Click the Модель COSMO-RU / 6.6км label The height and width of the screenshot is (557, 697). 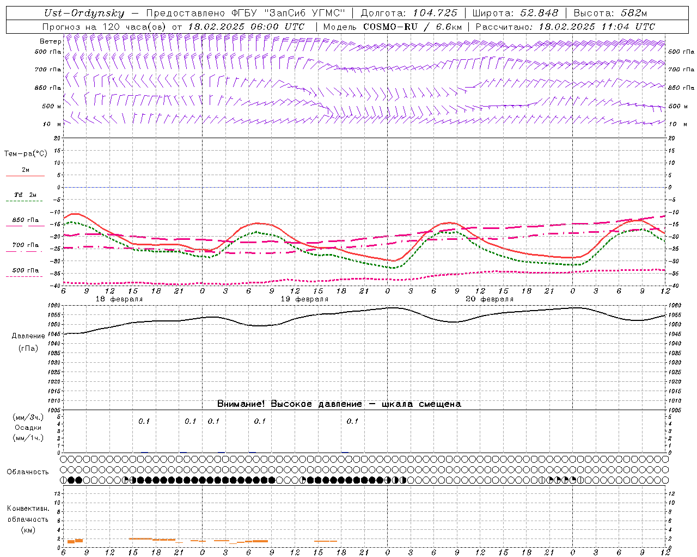pos(393,27)
